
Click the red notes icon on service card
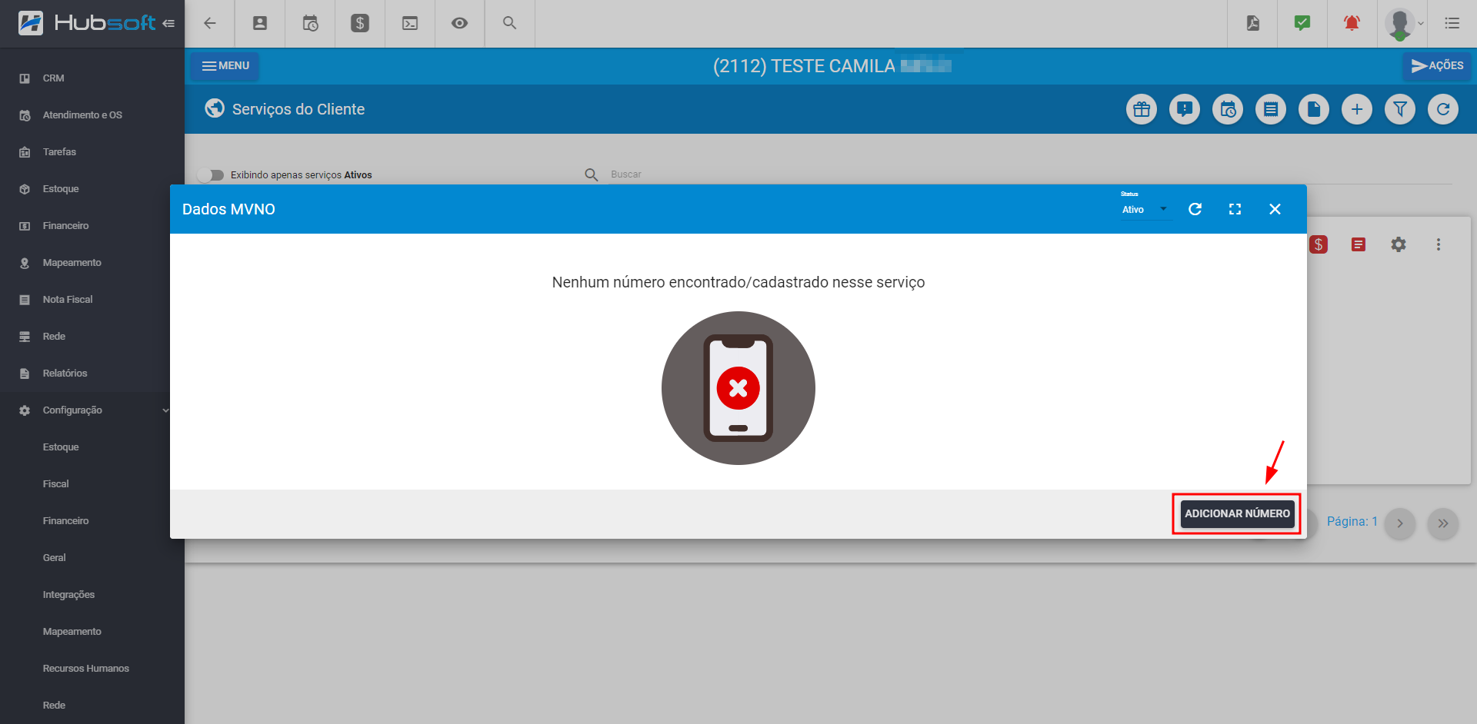(1359, 244)
